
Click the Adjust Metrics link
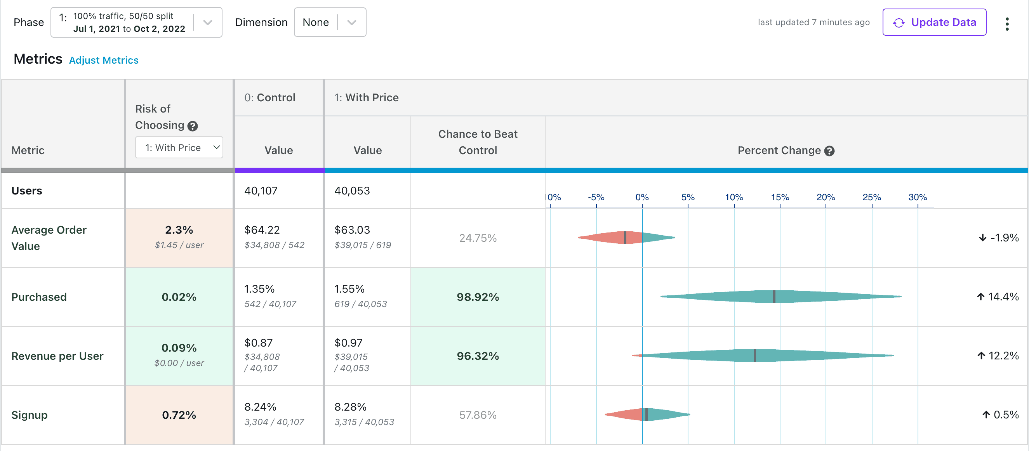[103, 60]
